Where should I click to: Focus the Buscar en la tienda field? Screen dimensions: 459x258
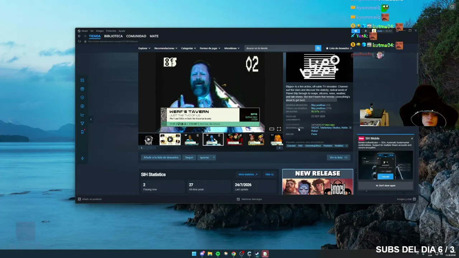click(280, 48)
